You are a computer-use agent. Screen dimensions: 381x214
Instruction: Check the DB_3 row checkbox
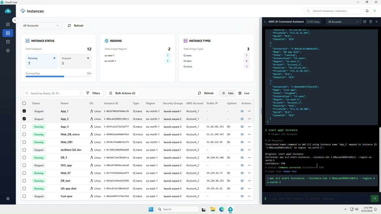coord(24,158)
